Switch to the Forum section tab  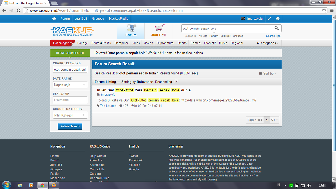(x=131, y=31)
